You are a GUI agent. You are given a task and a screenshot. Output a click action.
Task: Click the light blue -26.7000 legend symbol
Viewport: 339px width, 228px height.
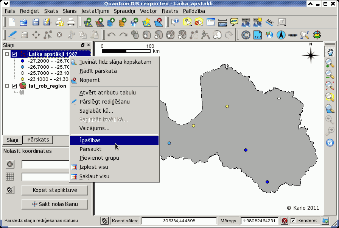tap(22, 67)
